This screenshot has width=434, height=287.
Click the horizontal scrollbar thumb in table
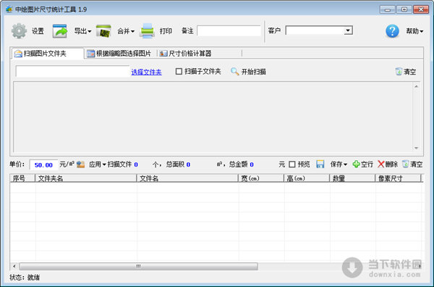138,267
